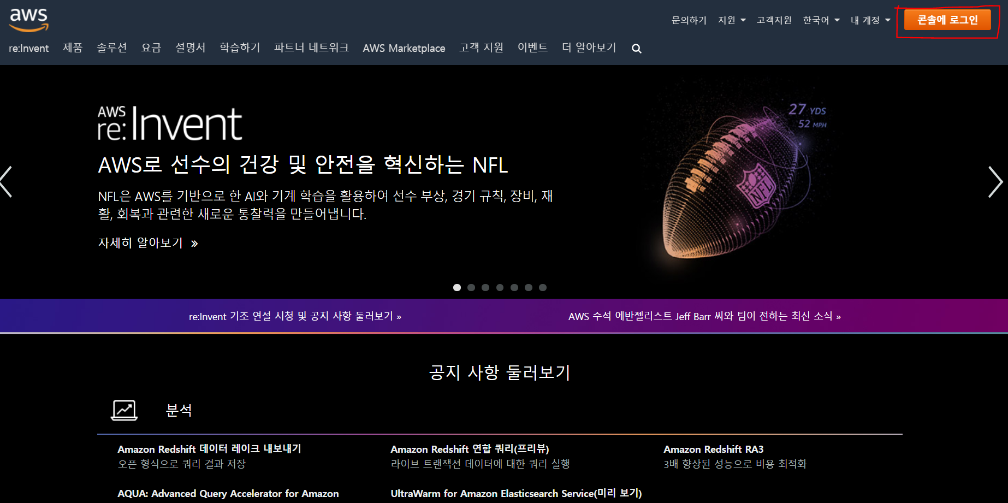
Task: Open the 이벤트 menu
Action: click(x=532, y=48)
